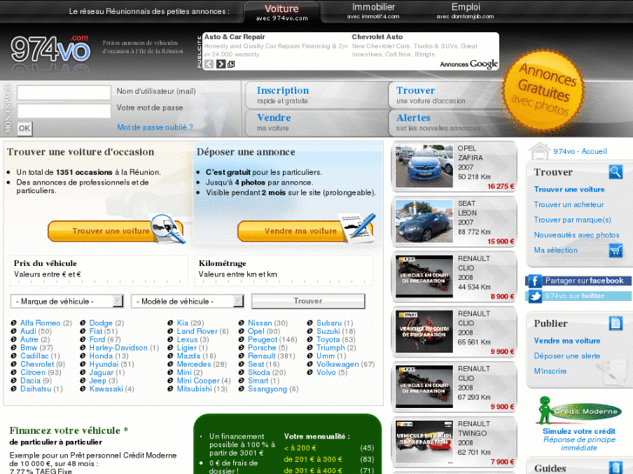Click the Mercedes brand link
This screenshot has height=474, width=633.
(x=194, y=364)
